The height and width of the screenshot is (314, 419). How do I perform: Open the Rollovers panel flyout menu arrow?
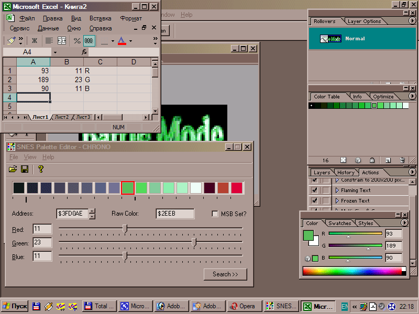coord(412,20)
